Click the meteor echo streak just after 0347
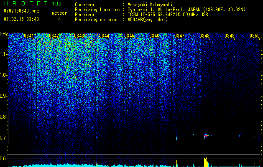Viewport: 263px width, 167px height. 176,135
